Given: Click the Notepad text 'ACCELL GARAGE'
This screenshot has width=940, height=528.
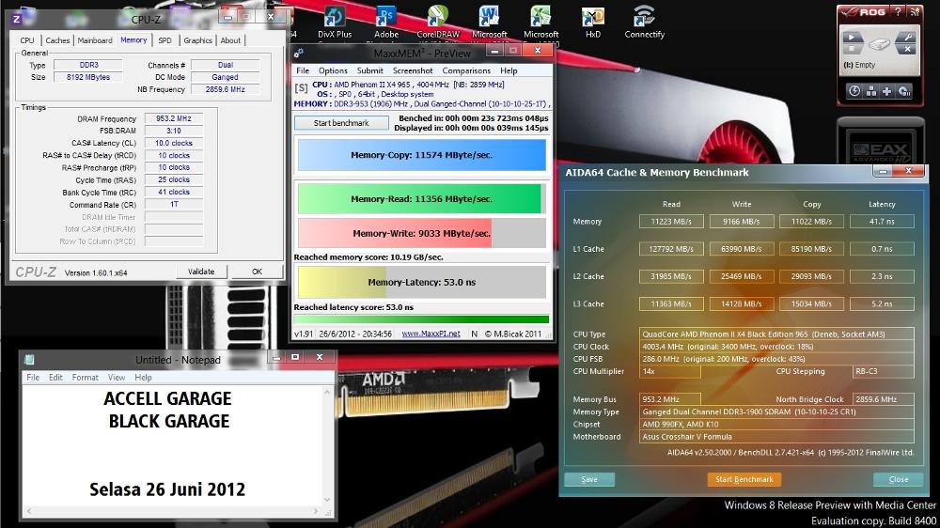Looking at the screenshot, I should tap(168, 398).
